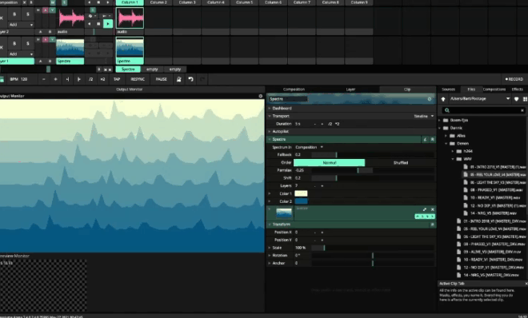Decrease BPM with the minus button
The width and height of the screenshot is (528, 318).
click(x=44, y=79)
